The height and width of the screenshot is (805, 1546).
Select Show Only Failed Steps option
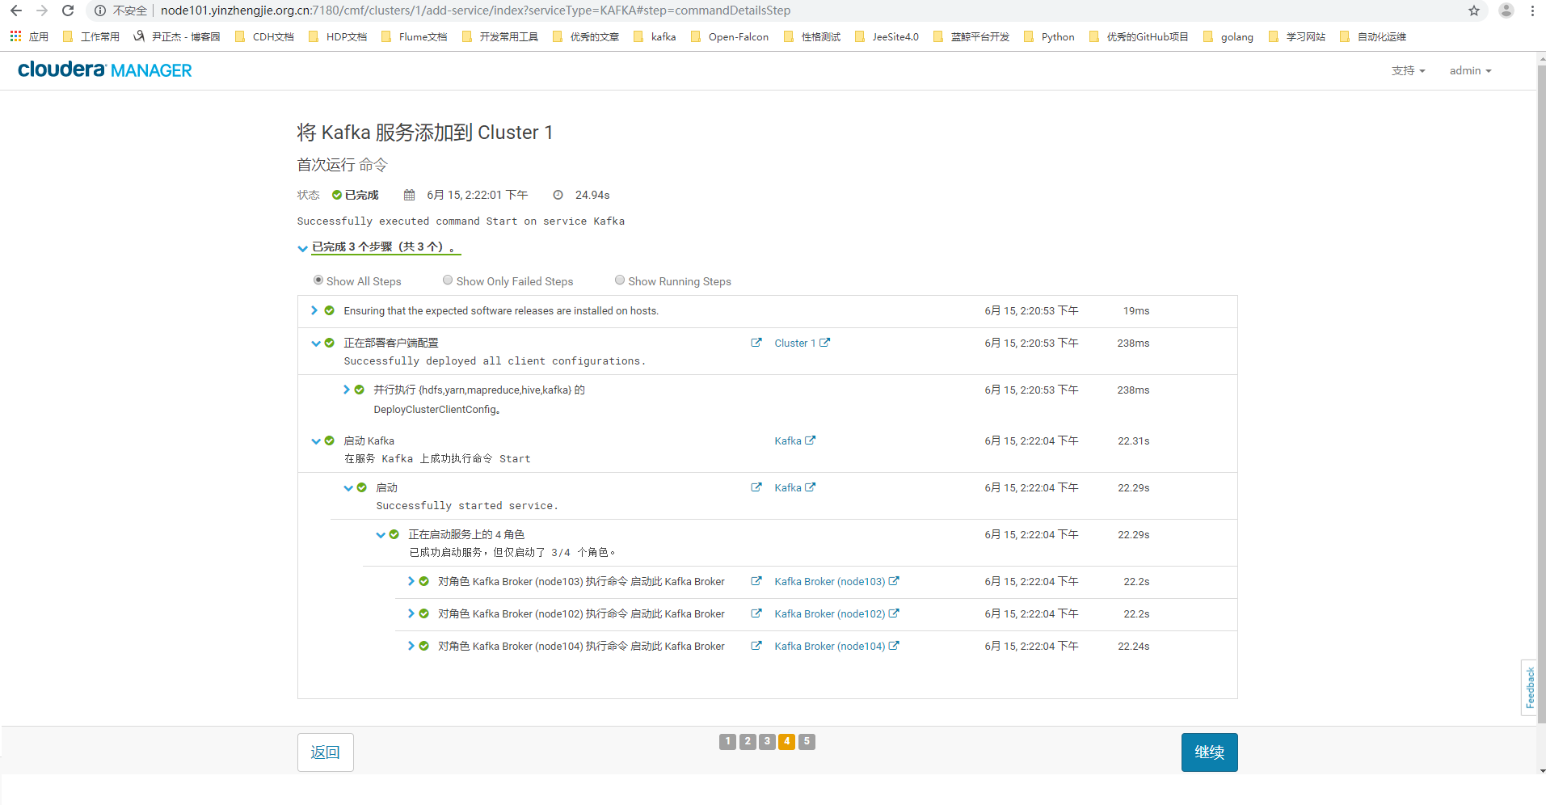tap(448, 280)
